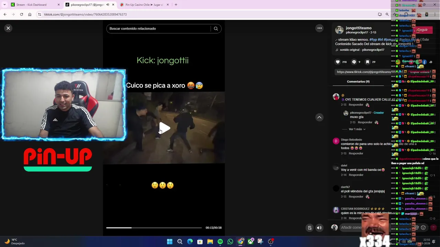Close the TikTok video viewer

[8, 28]
